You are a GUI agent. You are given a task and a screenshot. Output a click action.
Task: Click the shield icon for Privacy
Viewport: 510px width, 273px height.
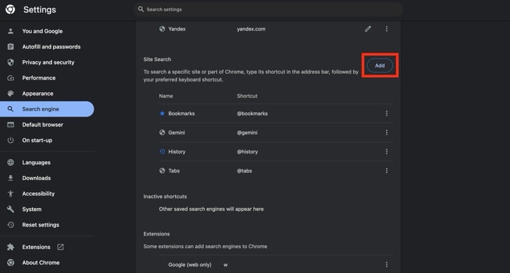(x=10, y=62)
